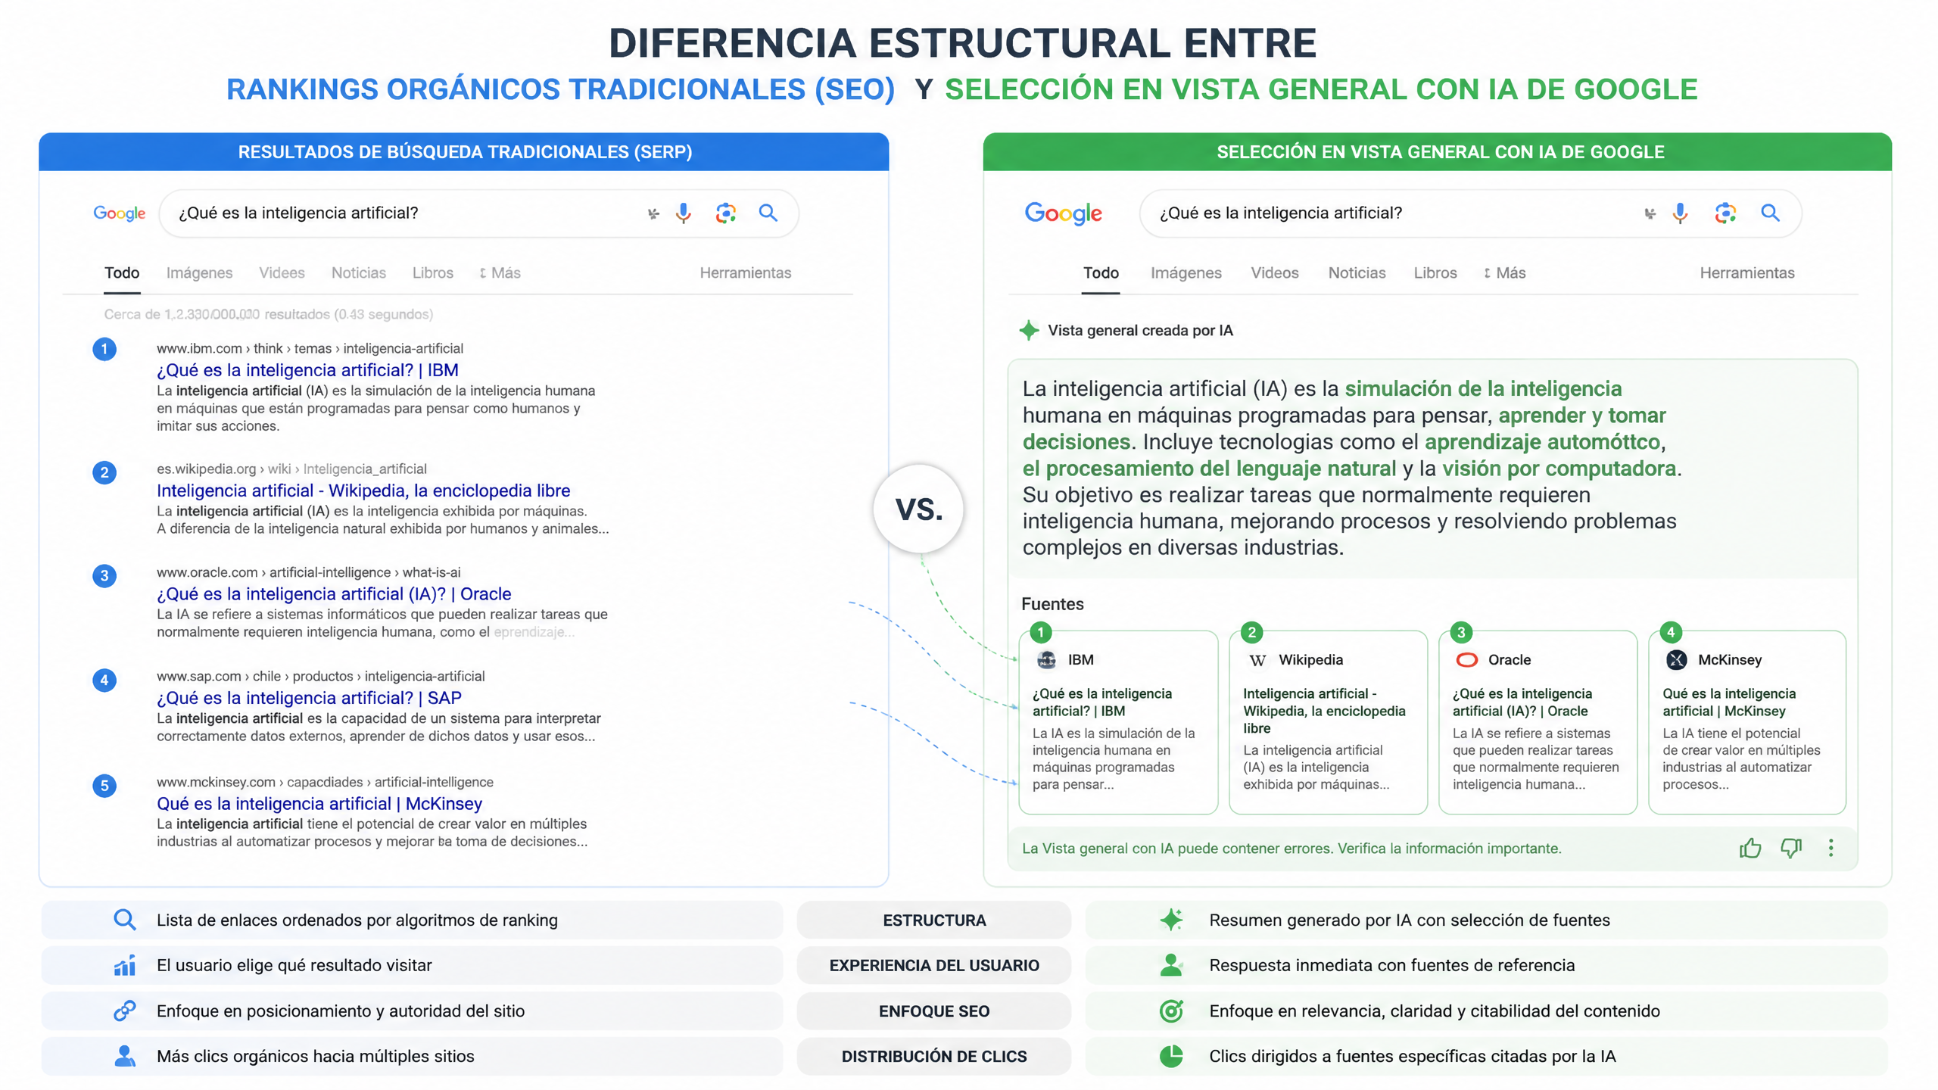Open the Noticias tab in the left panel
Viewport: 1938px width, 1090px height.
click(359, 273)
